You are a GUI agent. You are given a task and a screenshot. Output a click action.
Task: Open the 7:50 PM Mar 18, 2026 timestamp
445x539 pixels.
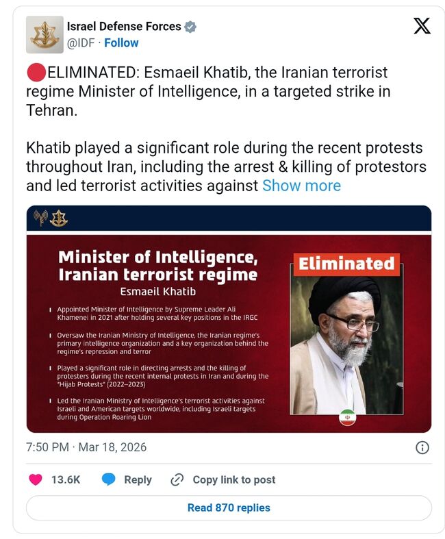tap(86, 447)
